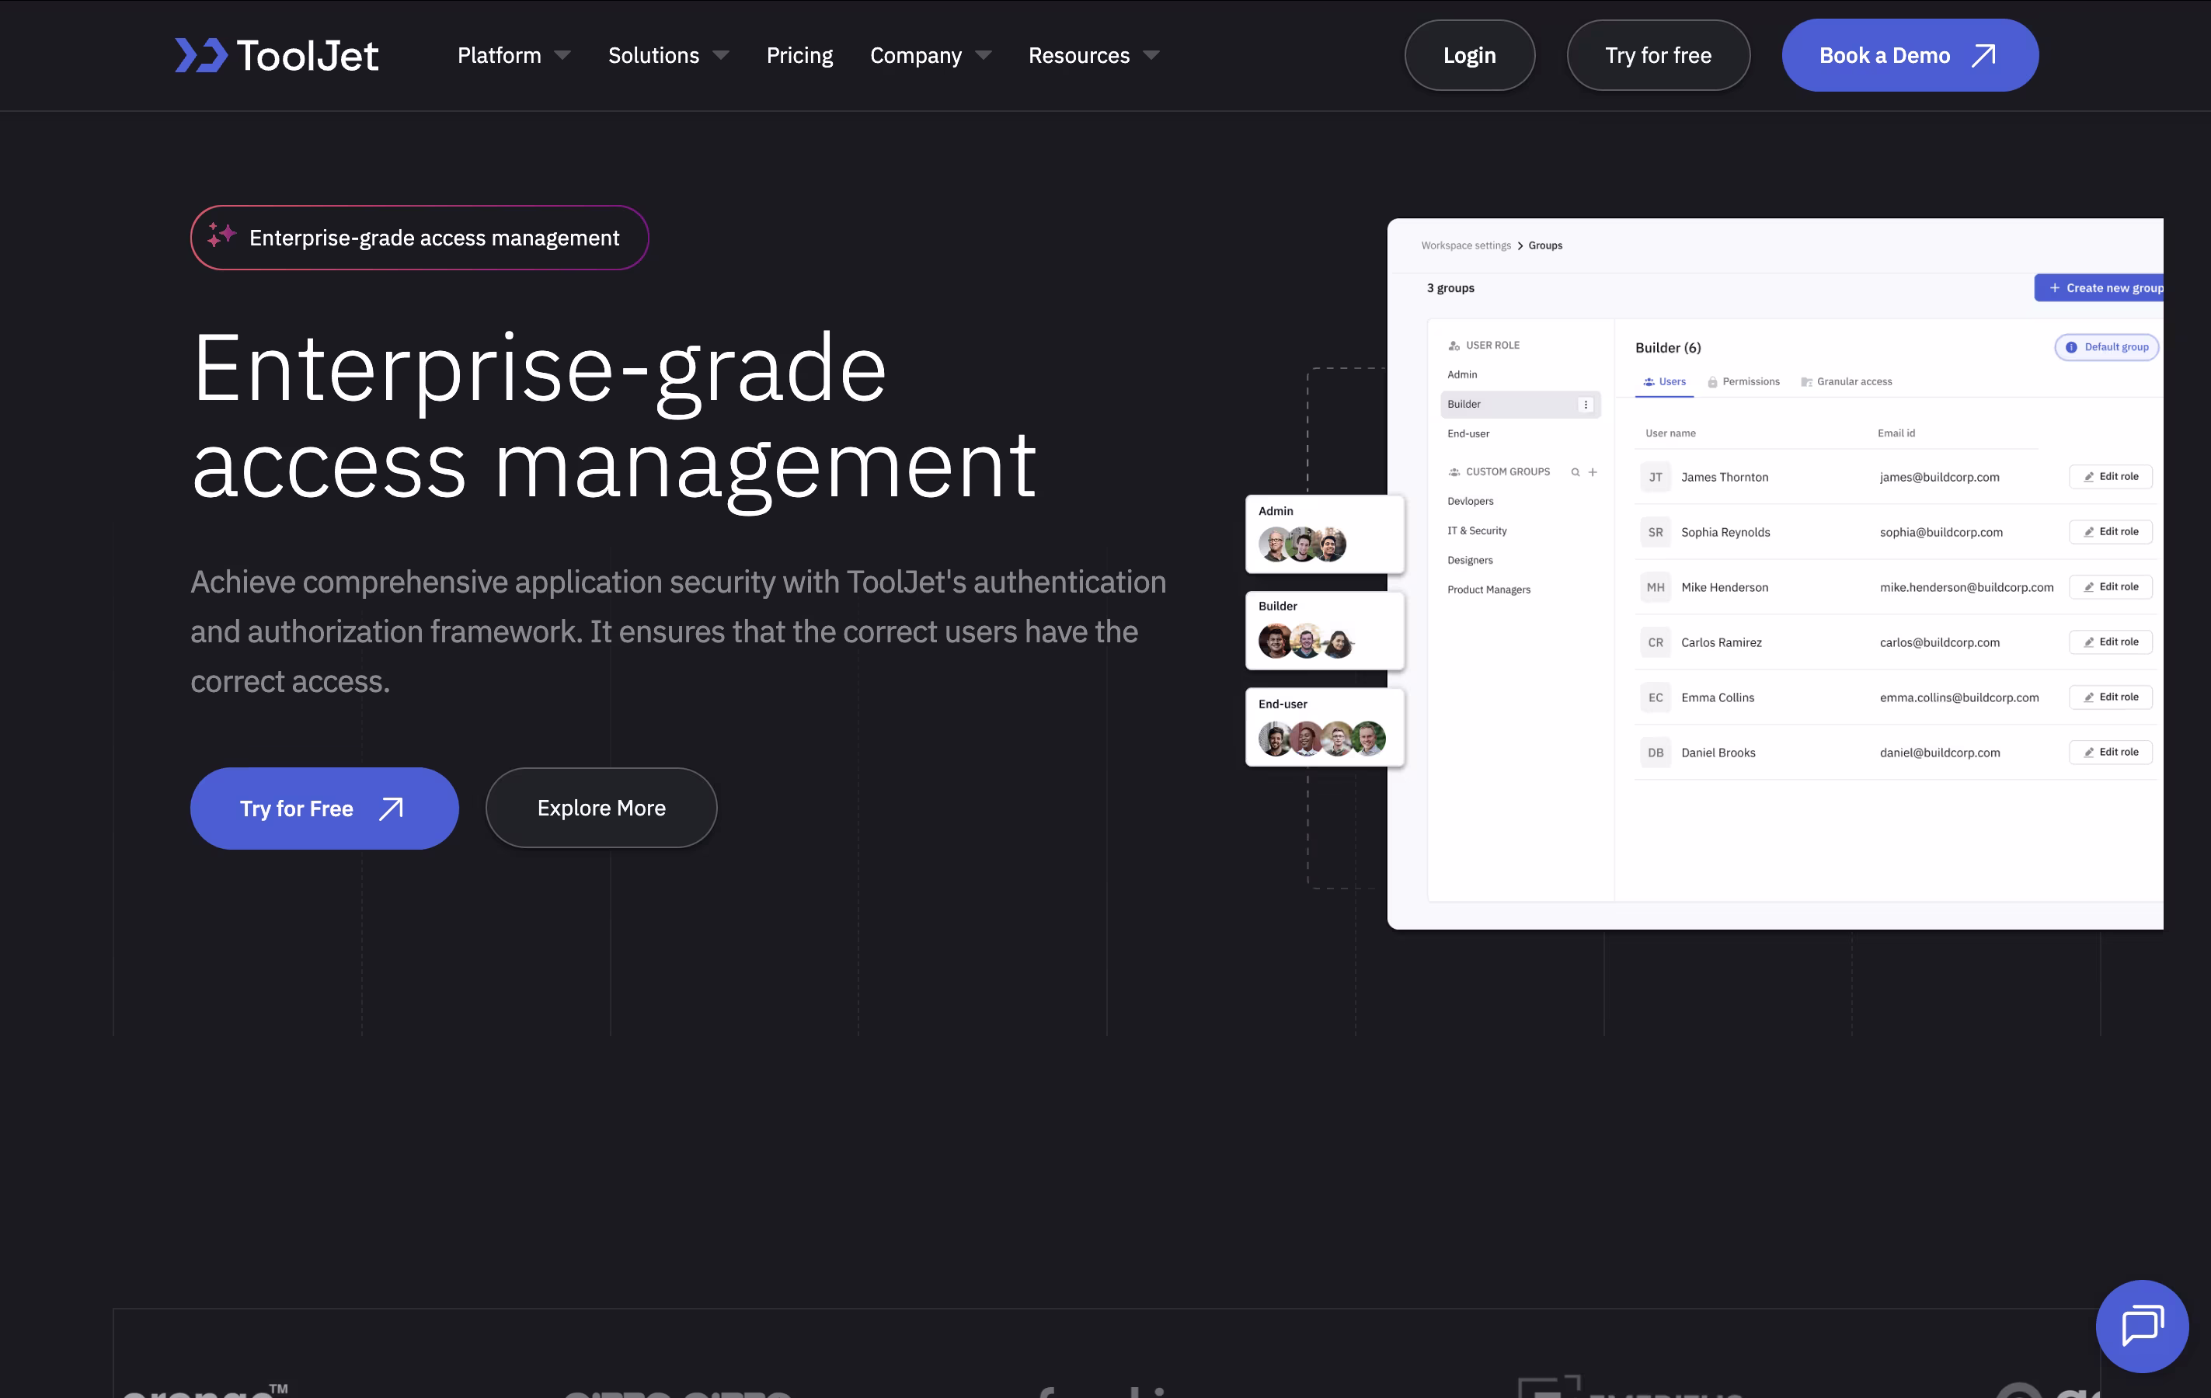Click the MH avatar initials

click(x=1656, y=586)
